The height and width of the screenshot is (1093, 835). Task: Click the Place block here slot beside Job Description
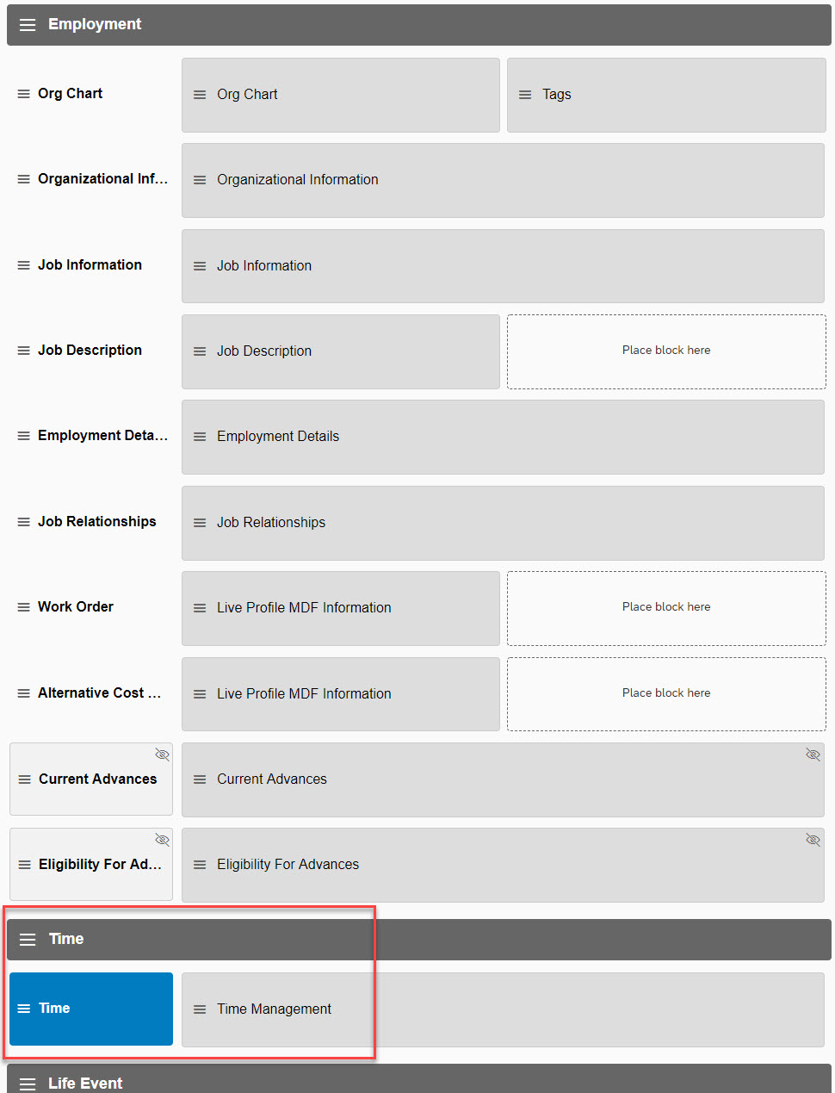coord(666,351)
